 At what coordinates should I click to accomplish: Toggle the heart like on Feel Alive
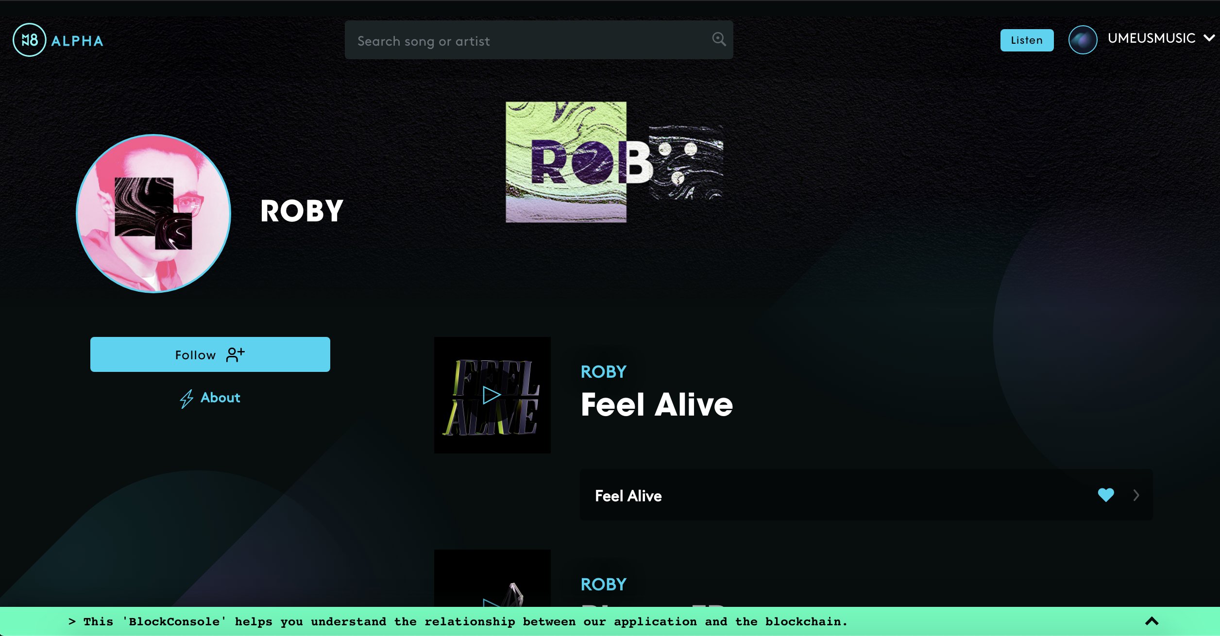pyautogui.click(x=1106, y=495)
